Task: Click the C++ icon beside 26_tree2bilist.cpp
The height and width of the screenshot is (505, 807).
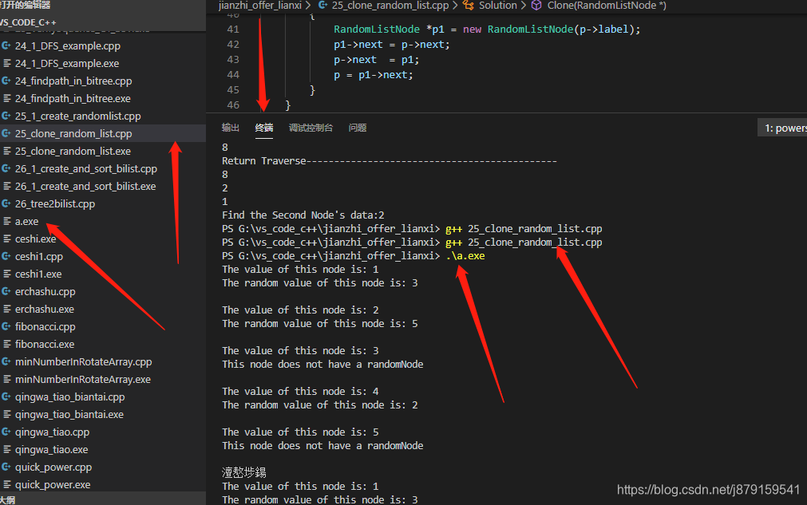Action: tap(10, 203)
